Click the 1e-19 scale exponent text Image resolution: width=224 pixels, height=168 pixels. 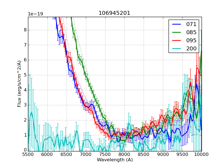(35, 14)
